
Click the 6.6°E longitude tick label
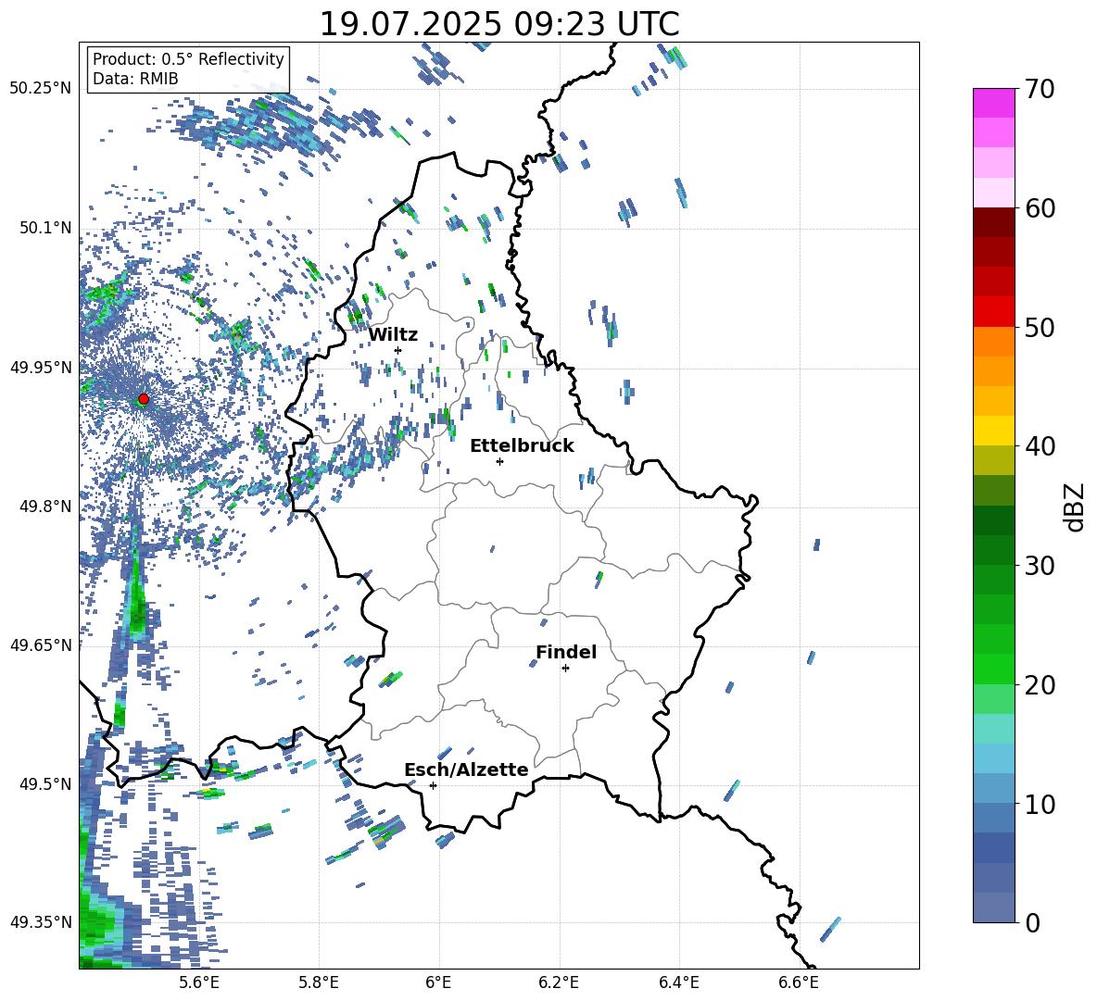[799, 982]
